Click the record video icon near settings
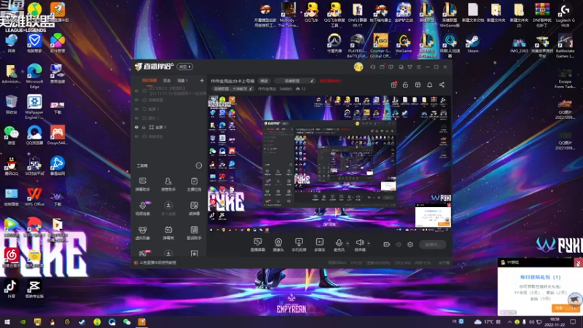The image size is (583, 328). point(387,244)
